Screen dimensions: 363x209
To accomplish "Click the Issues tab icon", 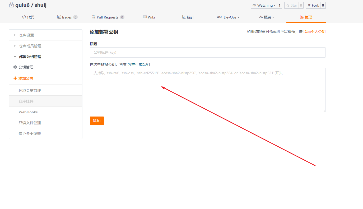I will (59, 17).
